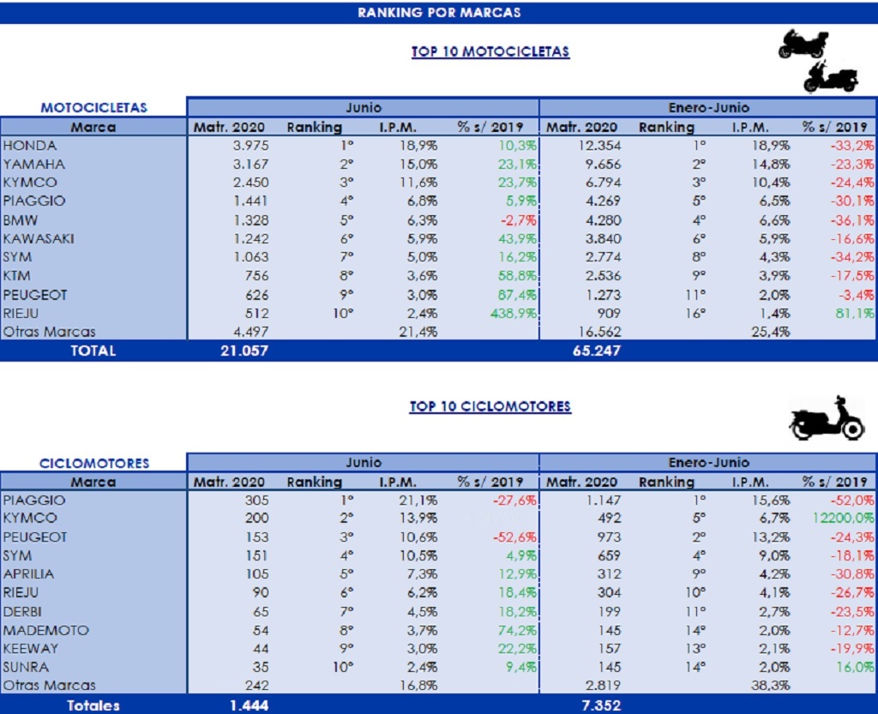Click RIEJU in the motorcycles table
This screenshot has height=714, width=878.
[x=21, y=314]
